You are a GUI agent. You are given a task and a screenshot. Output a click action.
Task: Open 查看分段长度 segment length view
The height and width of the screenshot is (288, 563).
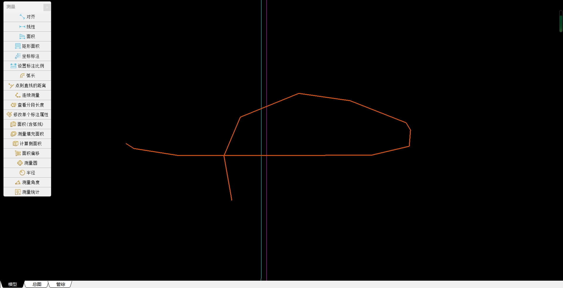coord(27,105)
